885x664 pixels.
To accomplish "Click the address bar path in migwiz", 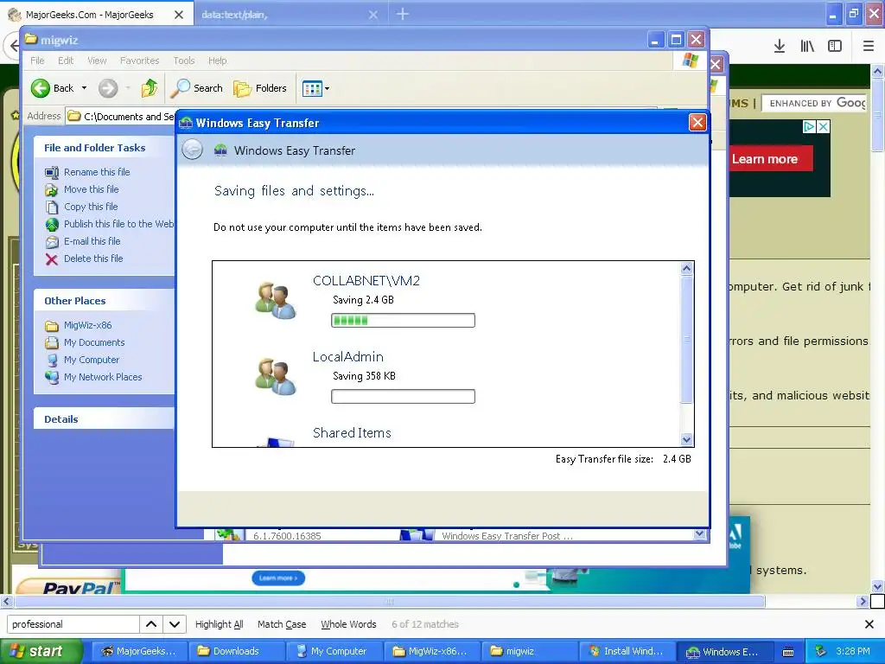I will 130,117.
